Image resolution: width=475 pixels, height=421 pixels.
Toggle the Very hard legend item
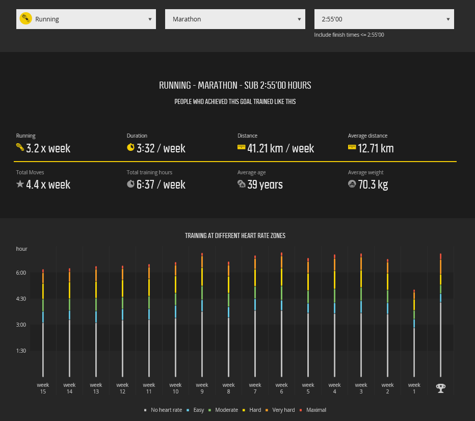pyautogui.click(x=280, y=410)
